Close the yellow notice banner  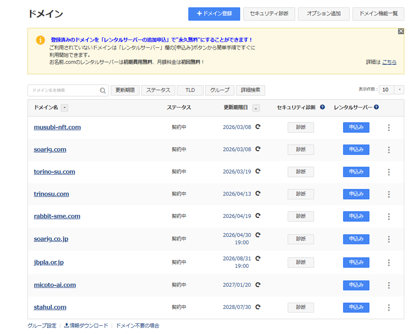click(x=401, y=31)
